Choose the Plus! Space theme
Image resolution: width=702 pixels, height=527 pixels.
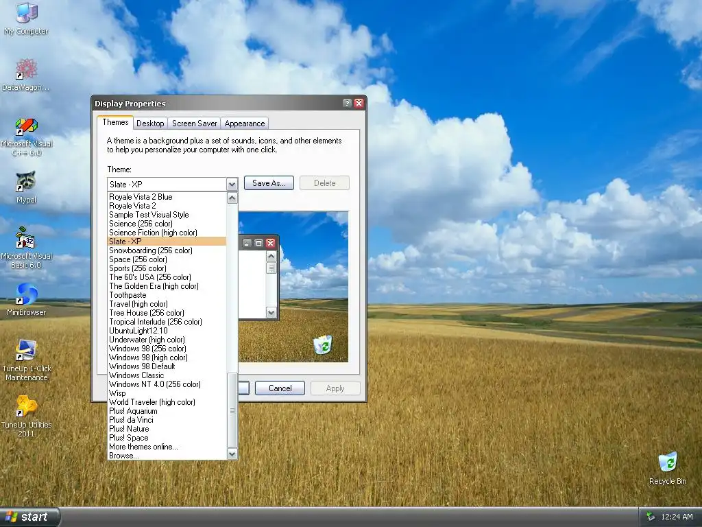(167, 438)
